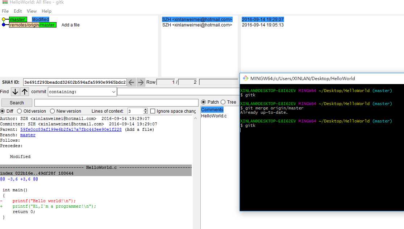Go back with the left arrow beside SHA1 ID
The height and width of the screenshot is (229, 404).
pos(132,82)
